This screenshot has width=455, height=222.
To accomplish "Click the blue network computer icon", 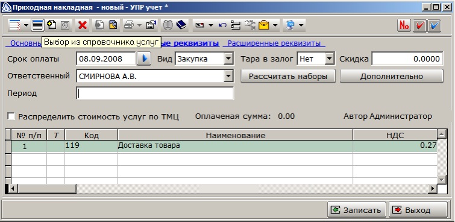I will pyautogui.click(x=290, y=25).
